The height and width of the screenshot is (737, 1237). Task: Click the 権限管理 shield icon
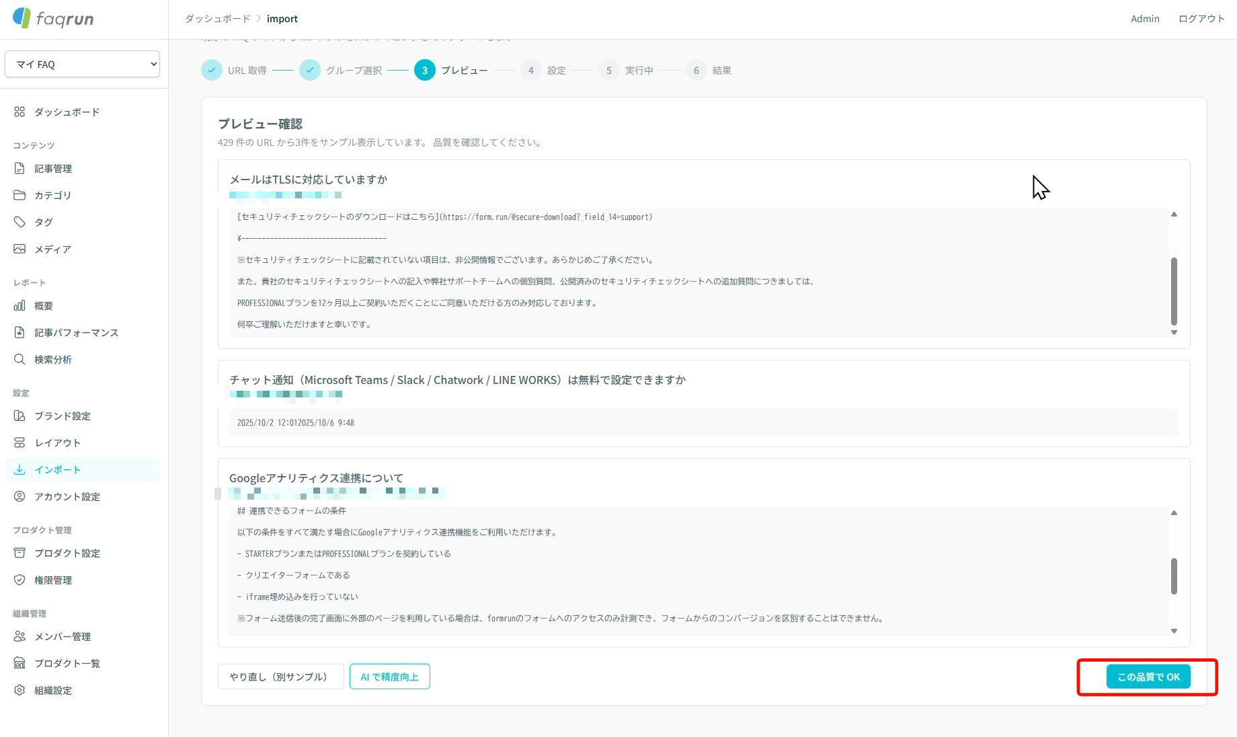pyautogui.click(x=19, y=580)
